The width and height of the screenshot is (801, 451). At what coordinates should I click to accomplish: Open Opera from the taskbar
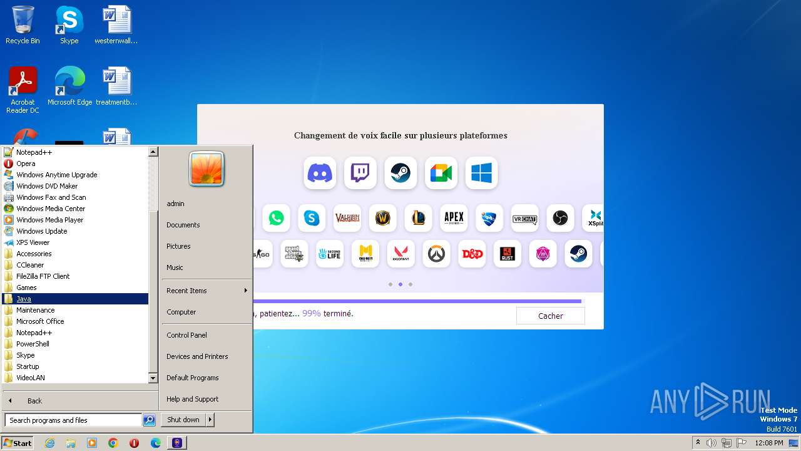point(134,443)
